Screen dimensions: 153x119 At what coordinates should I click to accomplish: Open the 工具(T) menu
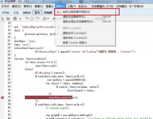[71, 6]
